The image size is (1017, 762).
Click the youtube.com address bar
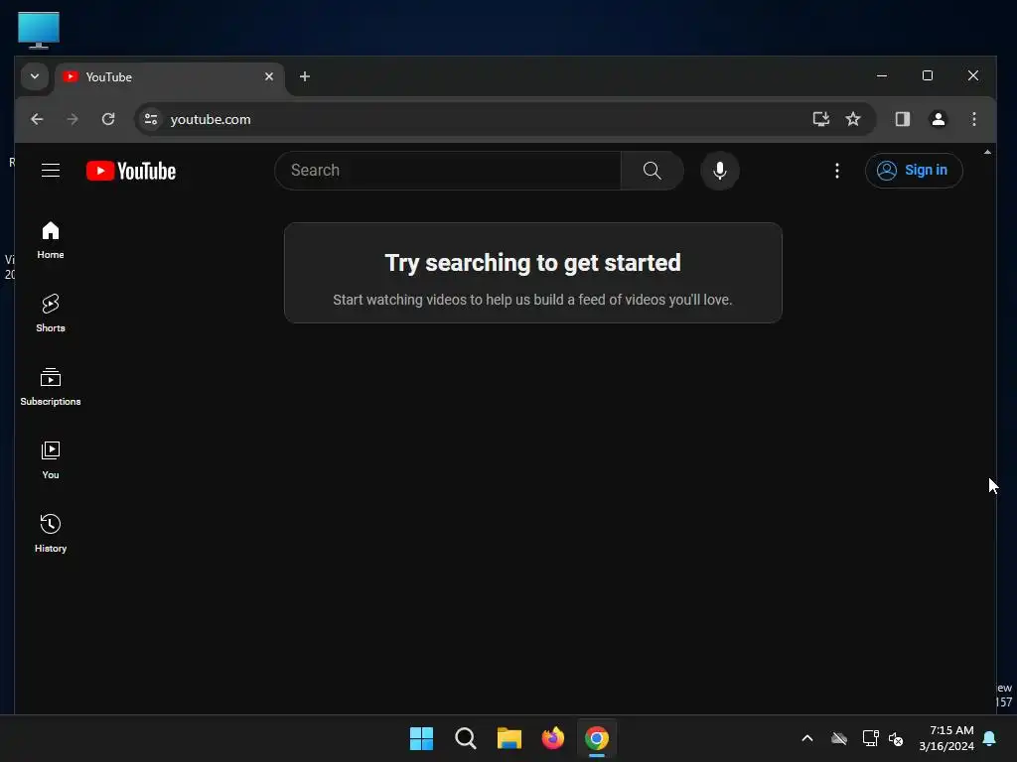[480, 119]
